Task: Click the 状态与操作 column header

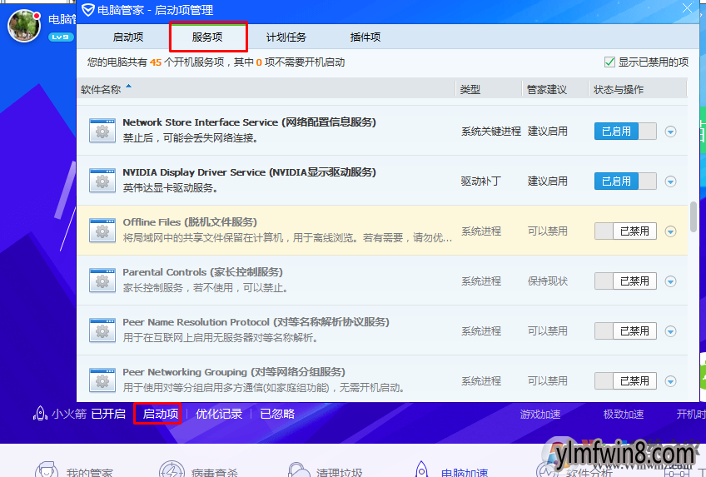Action: tap(619, 90)
